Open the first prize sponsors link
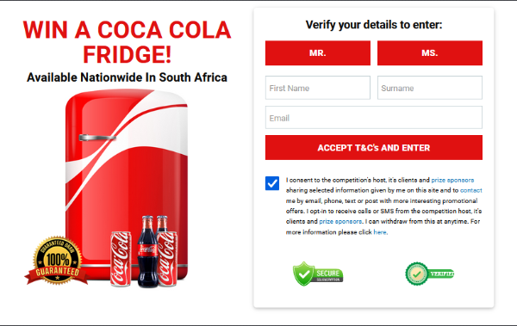Screen dimensions: 517x326 [452, 180]
